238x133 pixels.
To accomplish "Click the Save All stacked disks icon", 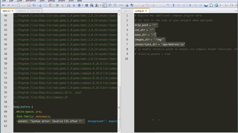I will [x=34, y=6].
